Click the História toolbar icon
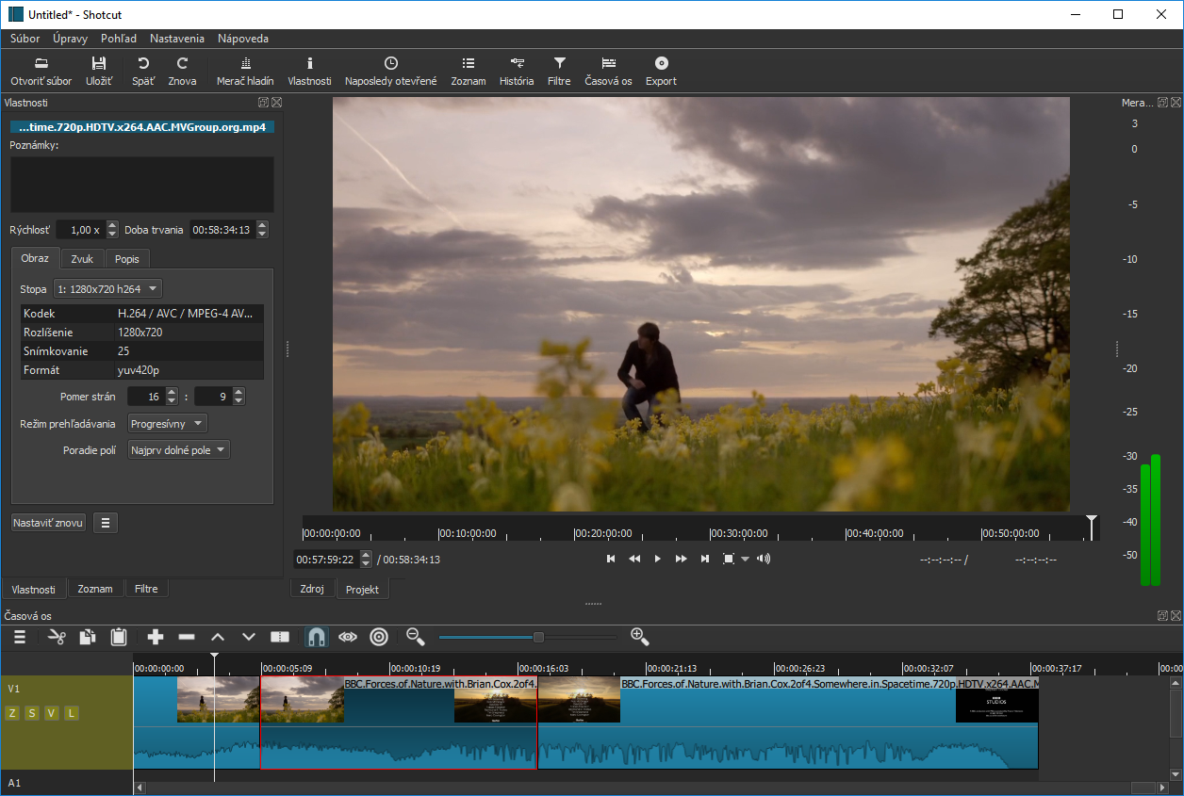Screen dimensions: 1184x796 pyautogui.click(x=517, y=71)
